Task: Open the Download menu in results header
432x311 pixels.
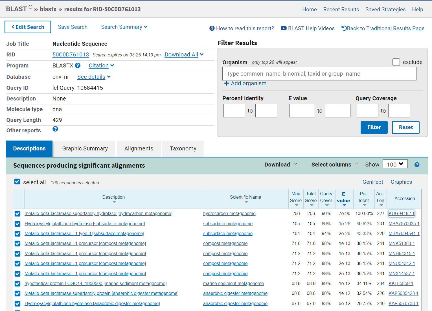Action: click(281, 165)
